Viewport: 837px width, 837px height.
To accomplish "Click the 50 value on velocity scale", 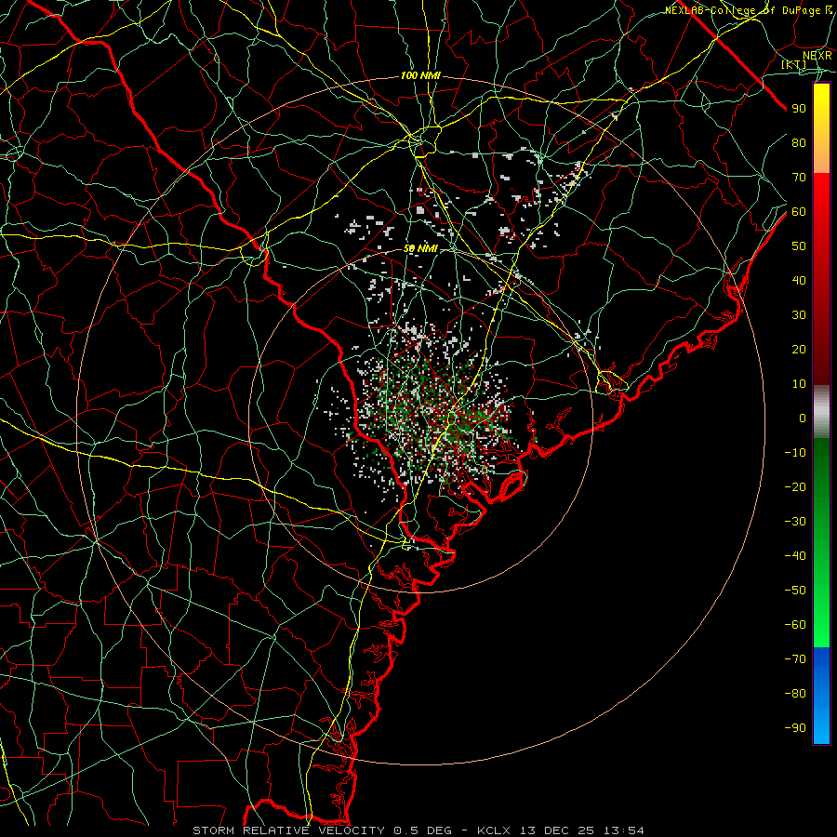I will [799, 246].
